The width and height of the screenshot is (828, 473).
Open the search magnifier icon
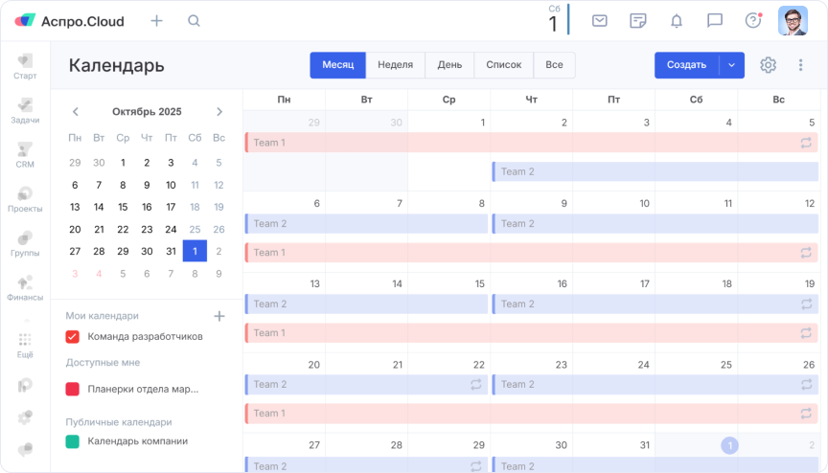pyautogui.click(x=195, y=20)
